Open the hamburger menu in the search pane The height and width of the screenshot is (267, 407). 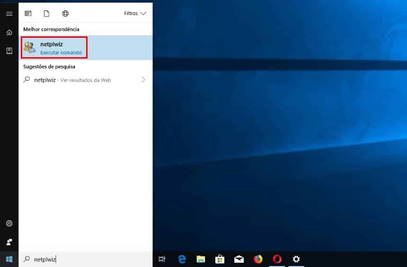click(9, 14)
